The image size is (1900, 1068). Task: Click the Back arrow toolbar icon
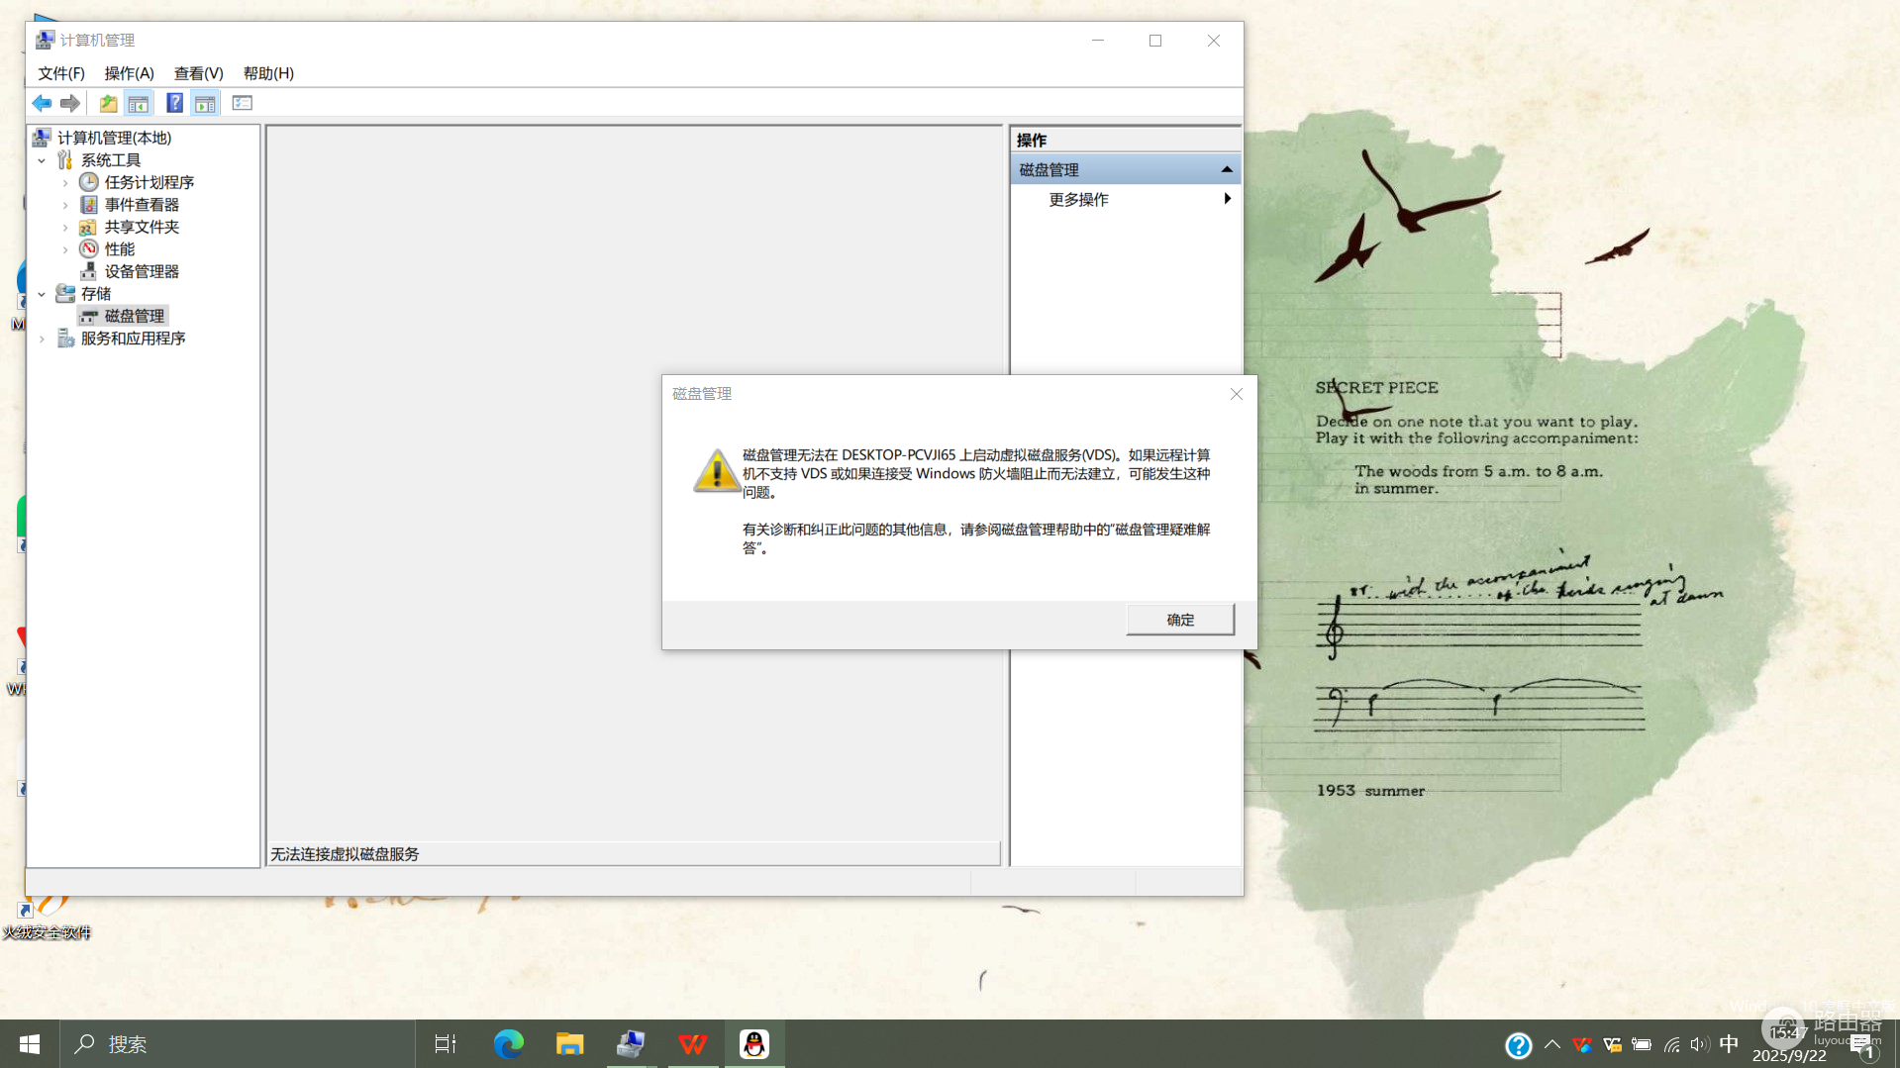click(x=42, y=103)
